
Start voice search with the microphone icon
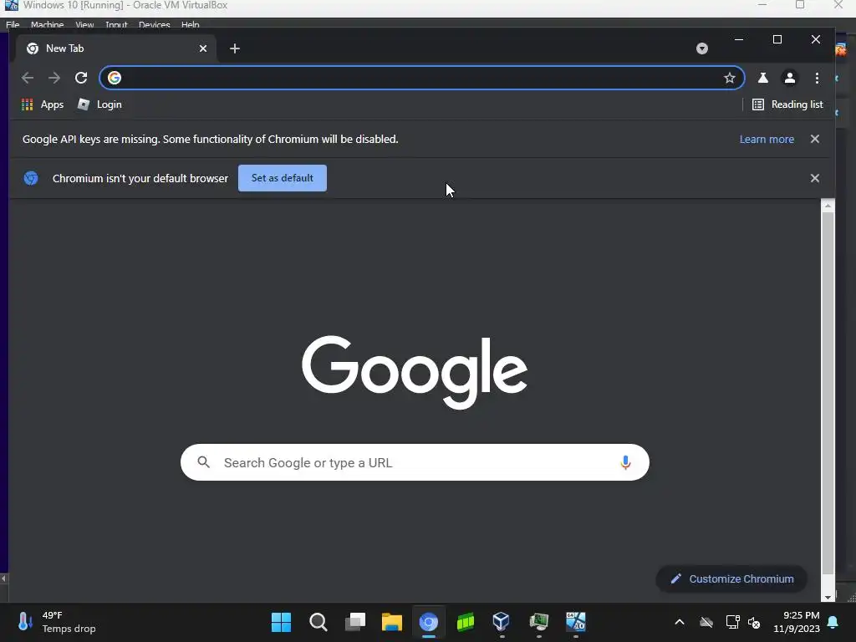click(x=625, y=462)
